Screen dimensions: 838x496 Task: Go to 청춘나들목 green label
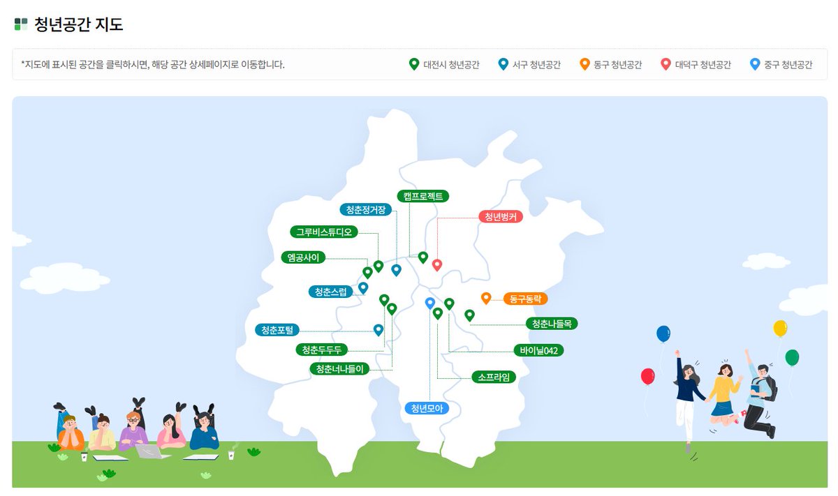[552, 324]
